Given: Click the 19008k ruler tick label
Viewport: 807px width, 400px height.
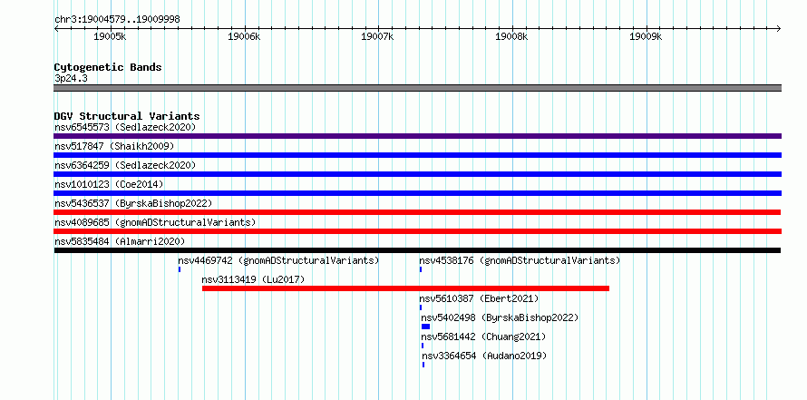Looking at the screenshot, I should [x=511, y=36].
